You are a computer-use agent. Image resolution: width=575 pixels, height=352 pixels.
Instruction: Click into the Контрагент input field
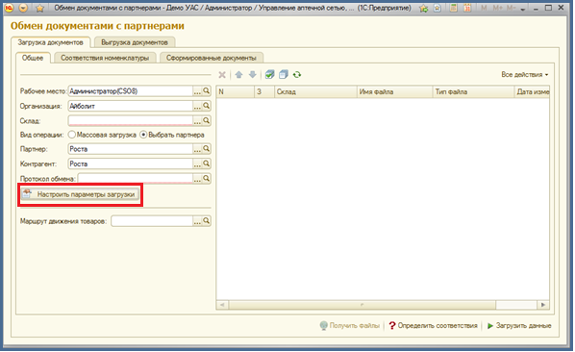click(x=131, y=163)
